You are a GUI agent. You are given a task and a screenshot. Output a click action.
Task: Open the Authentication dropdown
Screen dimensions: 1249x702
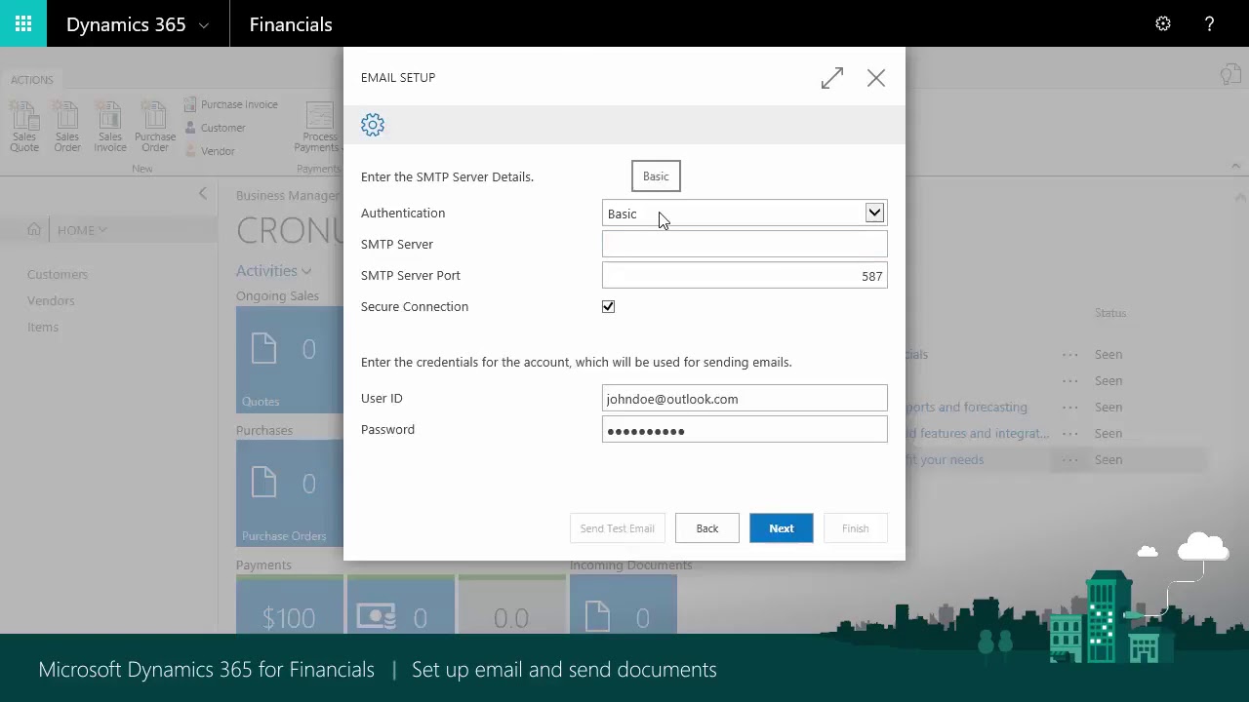(874, 214)
